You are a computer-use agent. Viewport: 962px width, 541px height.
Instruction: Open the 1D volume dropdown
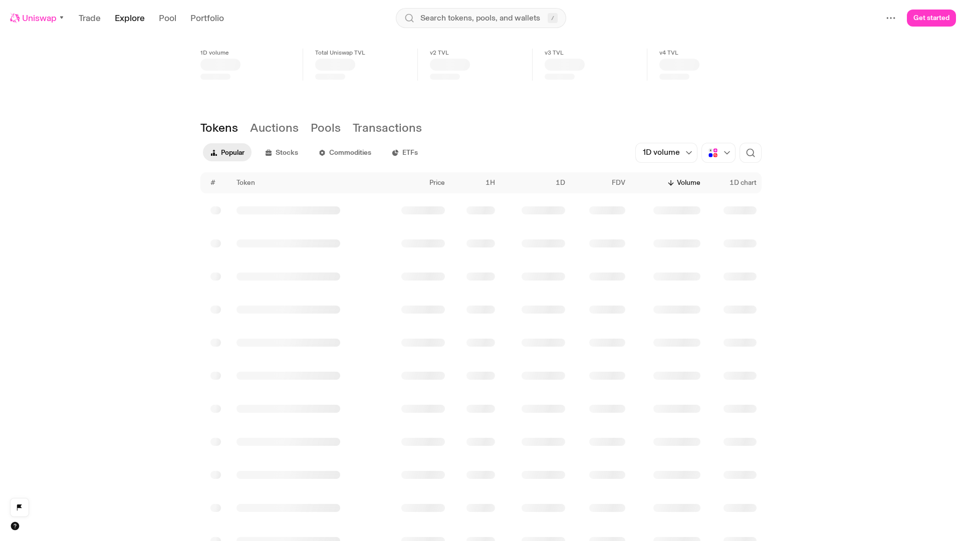click(x=666, y=153)
